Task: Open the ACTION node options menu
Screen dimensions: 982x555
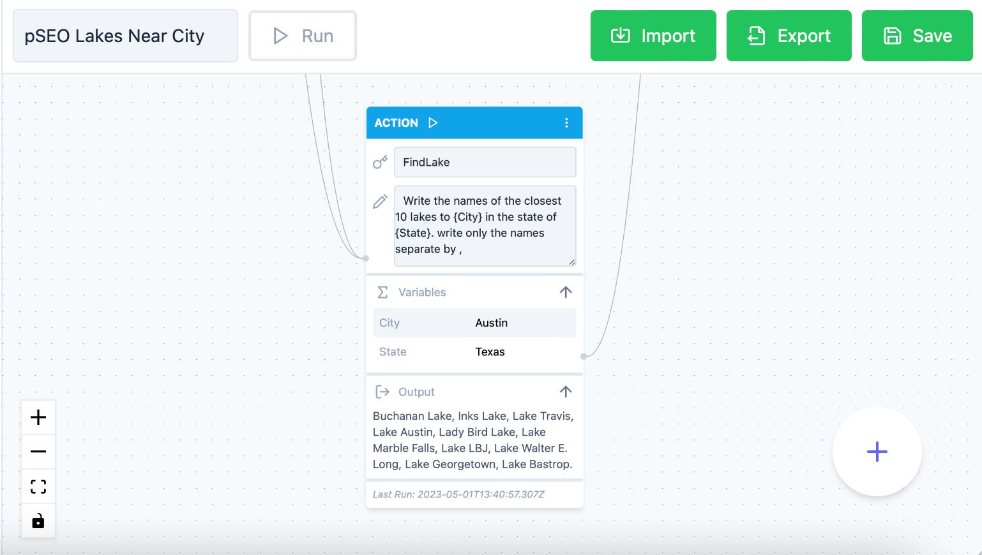Action: click(566, 122)
